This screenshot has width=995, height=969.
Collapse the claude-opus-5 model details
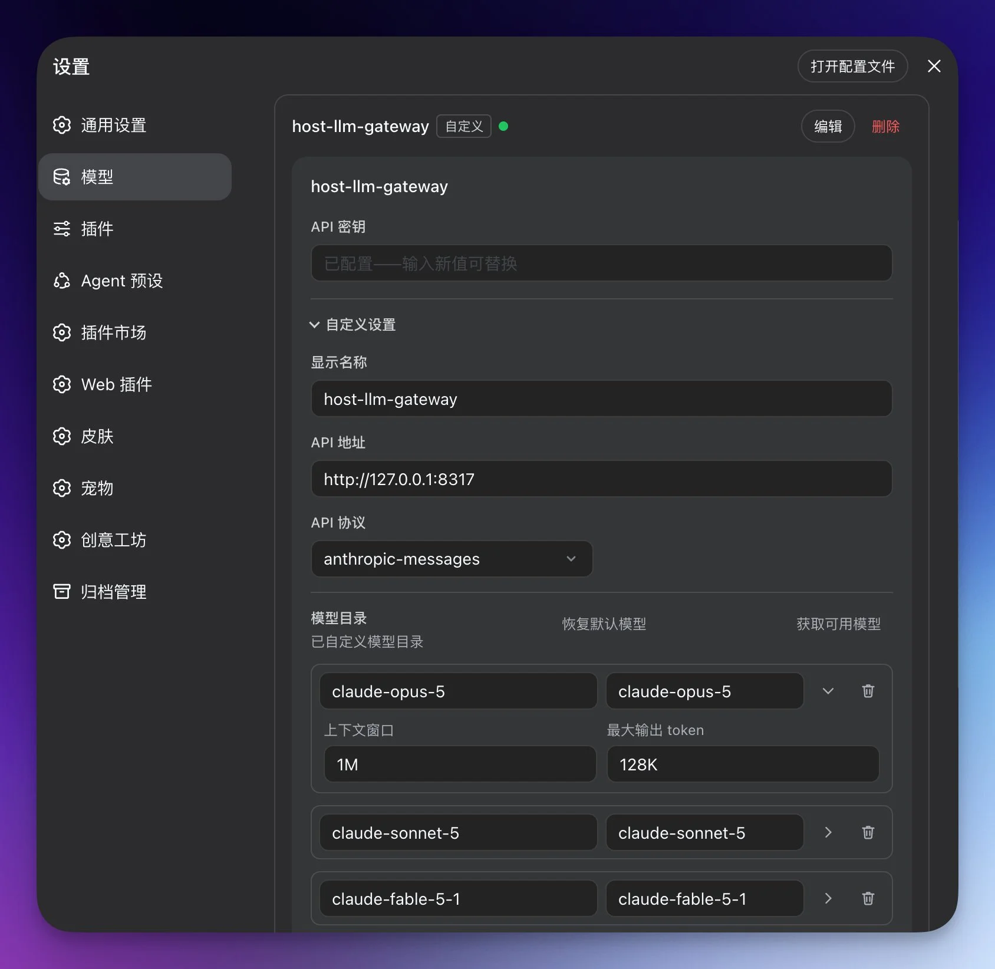828,691
